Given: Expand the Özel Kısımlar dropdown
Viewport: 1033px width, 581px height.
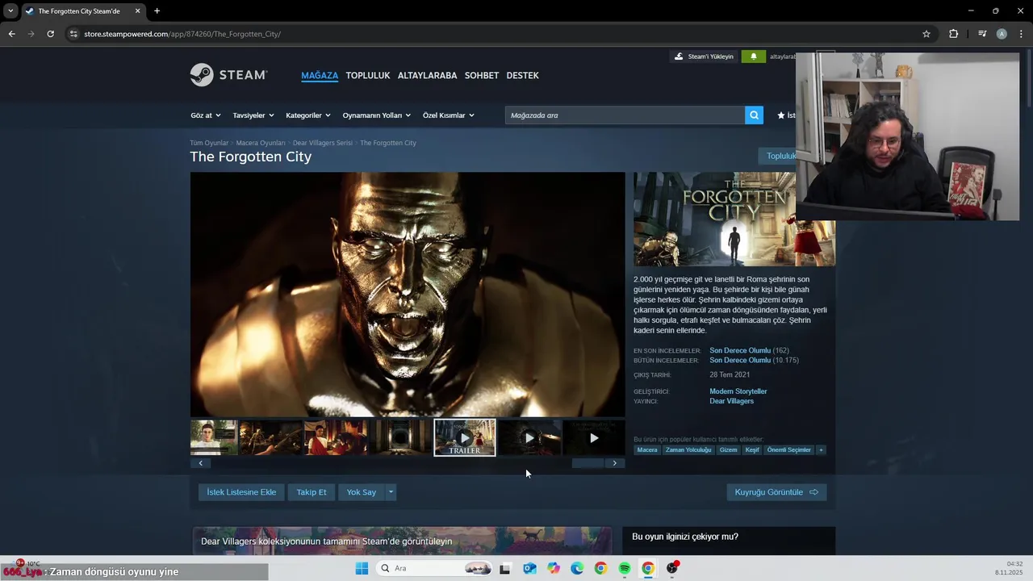Looking at the screenshot, I should pos(449,115).
